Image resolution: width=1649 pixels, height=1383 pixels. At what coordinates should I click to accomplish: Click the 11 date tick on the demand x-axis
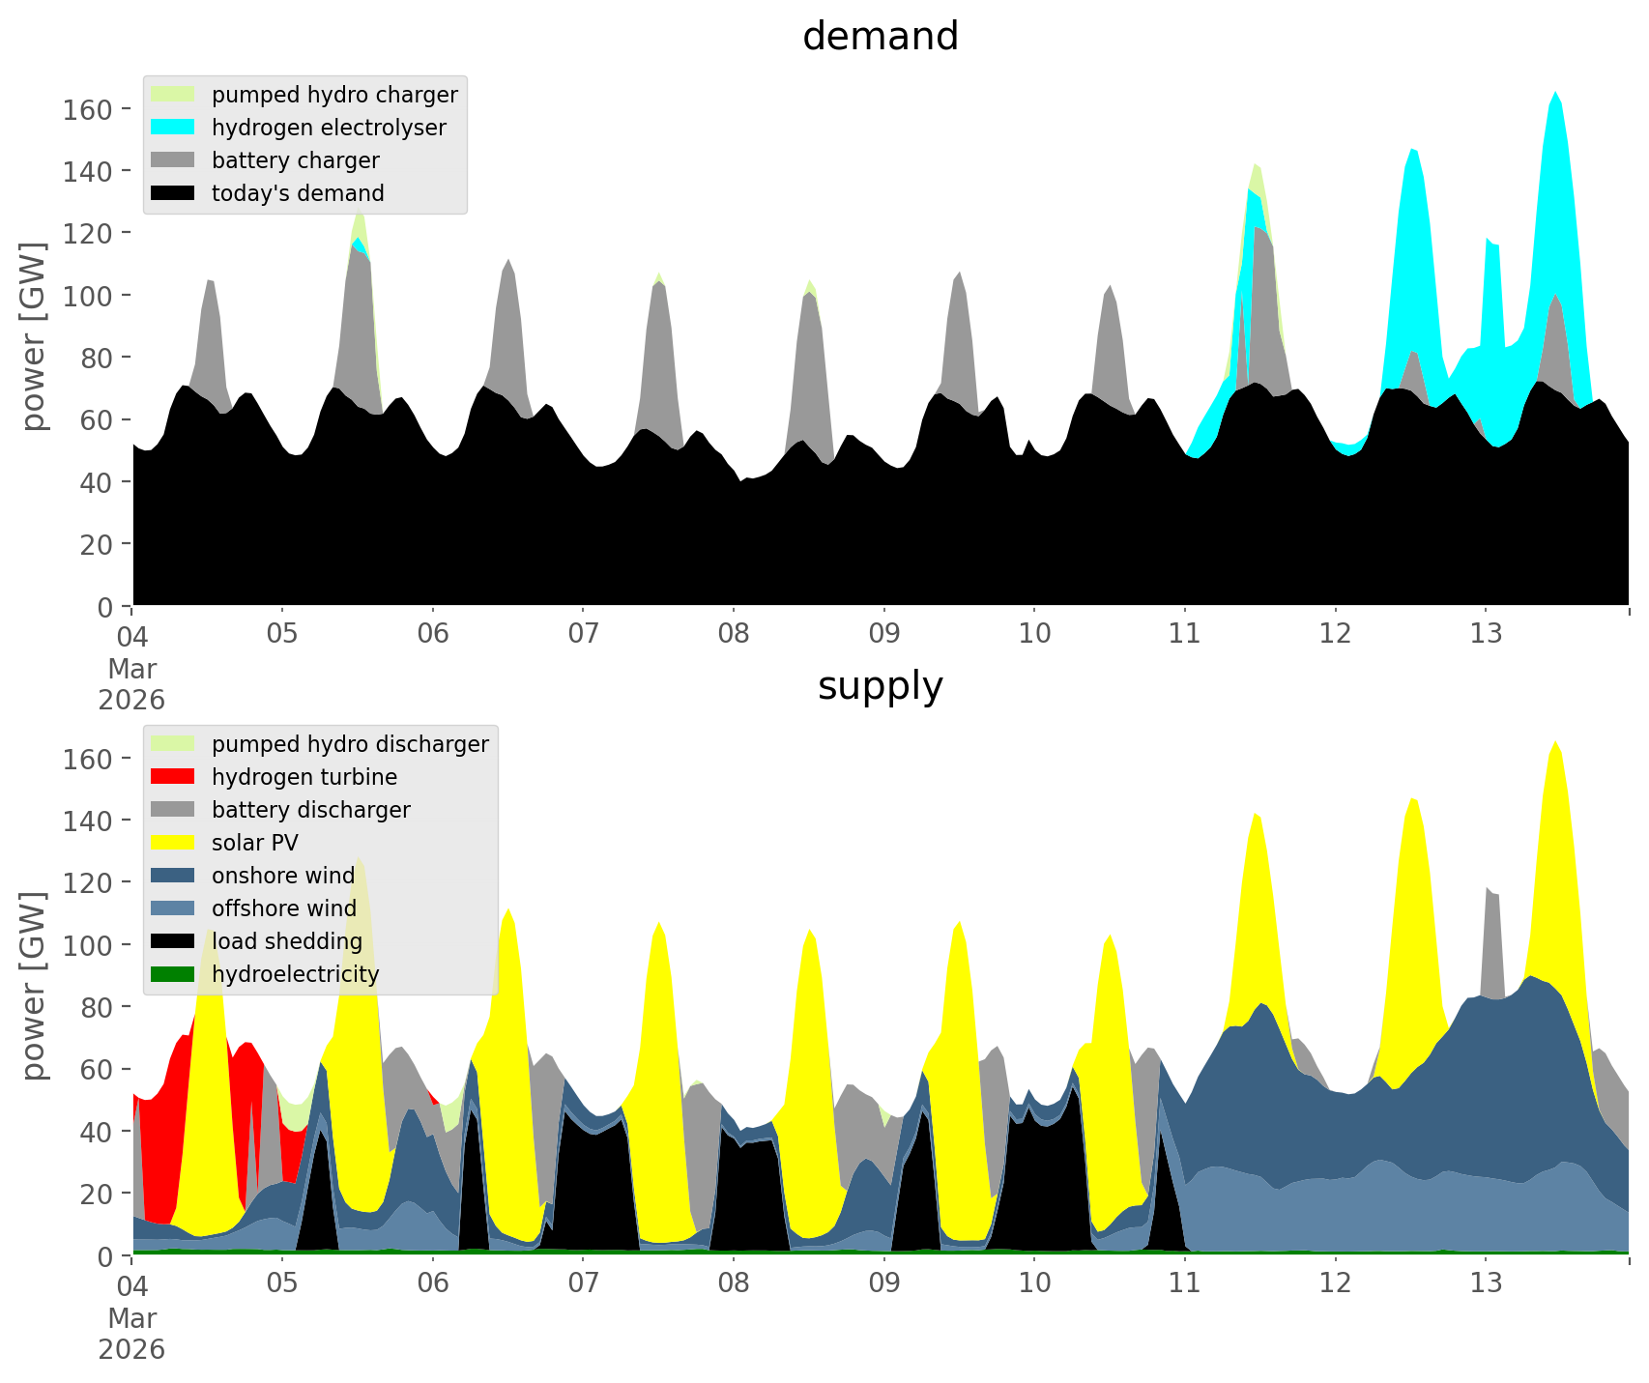(x=1184, y=634)
